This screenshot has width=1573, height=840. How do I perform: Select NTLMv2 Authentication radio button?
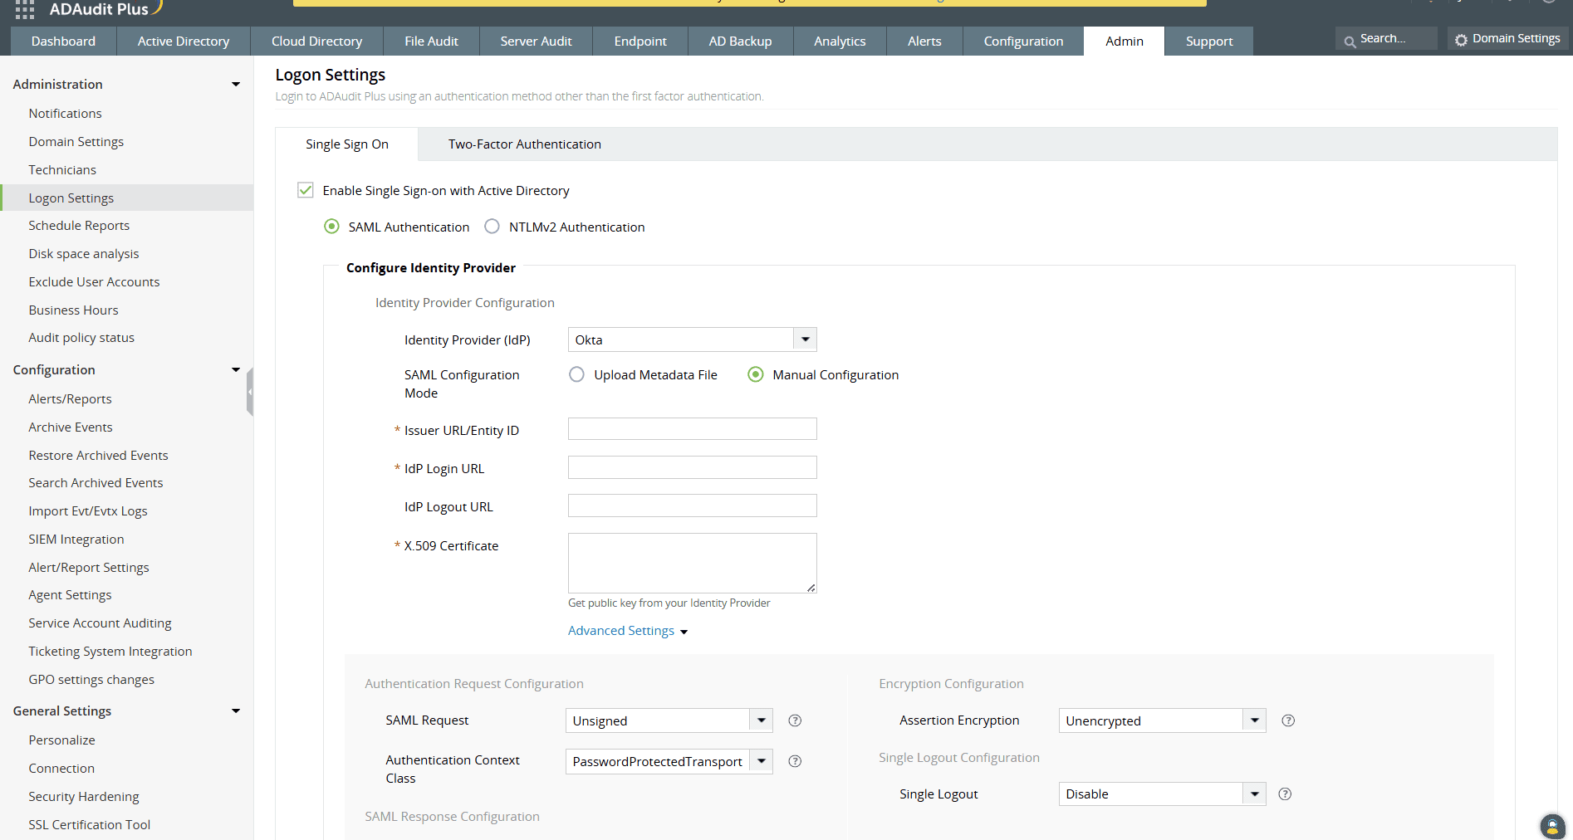[x=491, y=226]
